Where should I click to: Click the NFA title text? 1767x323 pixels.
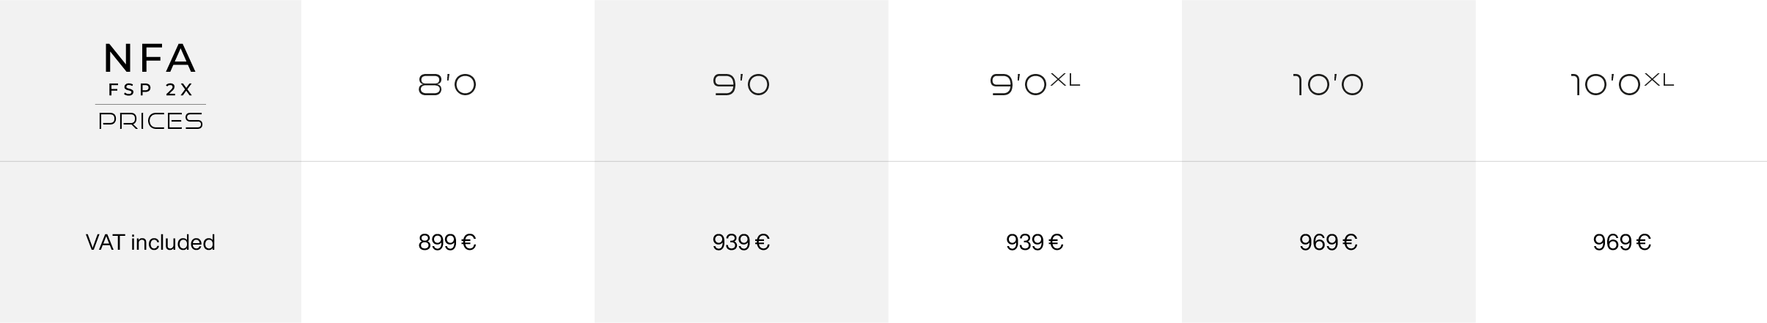150,59
